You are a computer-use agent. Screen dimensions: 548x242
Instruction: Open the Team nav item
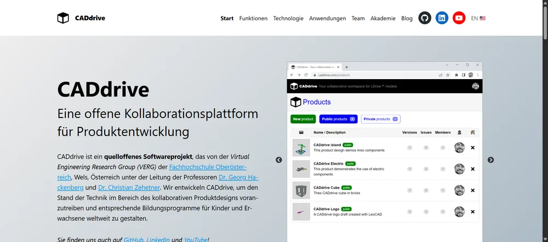358,18
